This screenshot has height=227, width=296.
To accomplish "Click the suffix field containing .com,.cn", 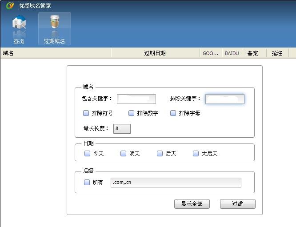I will 176,183.
